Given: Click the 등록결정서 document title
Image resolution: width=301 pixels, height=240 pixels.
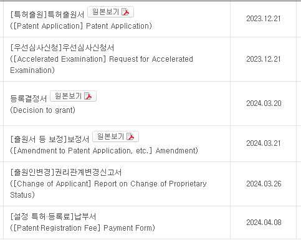Looking at the screenshot, I should tap(29, 98).
